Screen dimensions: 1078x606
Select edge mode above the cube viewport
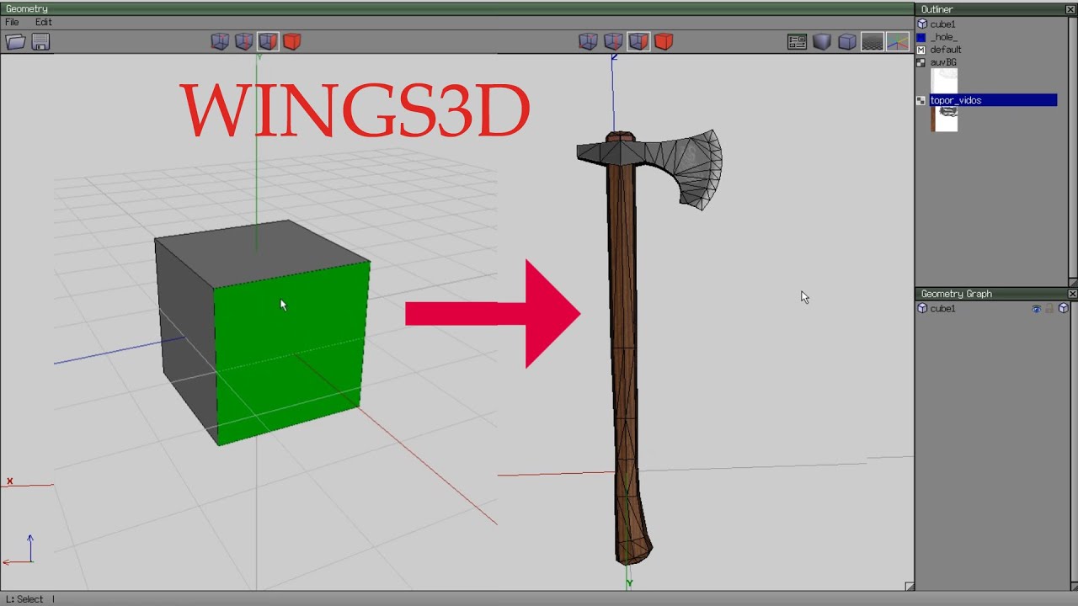[243, 41]
